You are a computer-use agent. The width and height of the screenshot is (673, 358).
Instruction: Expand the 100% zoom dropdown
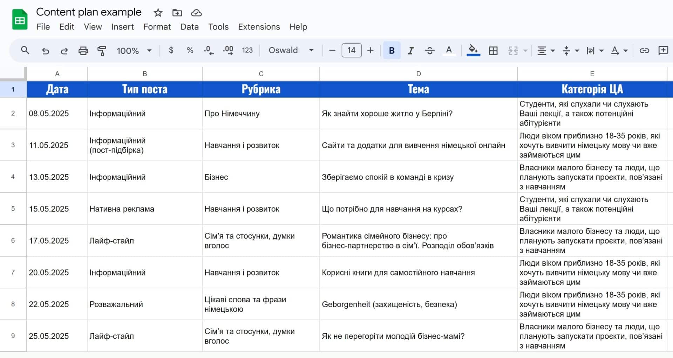point(134,51)
